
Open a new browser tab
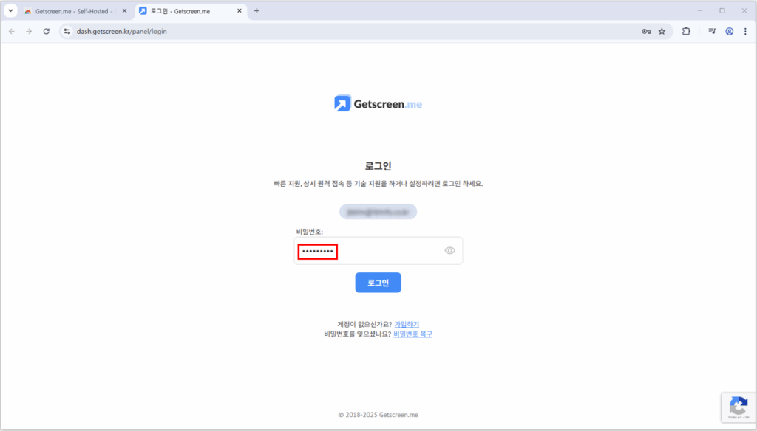pos(257,10)
